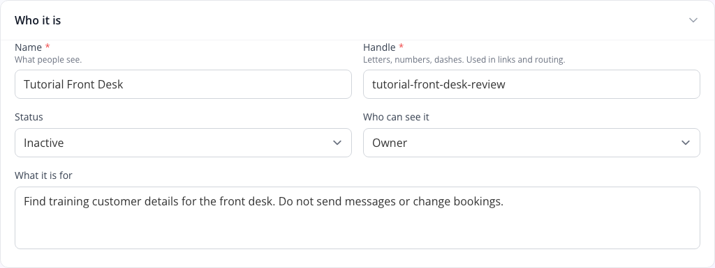Click the Handle field tutorial-front-desk-review
Viewport: 715px width, 268px height.
[x=531, y=84]
